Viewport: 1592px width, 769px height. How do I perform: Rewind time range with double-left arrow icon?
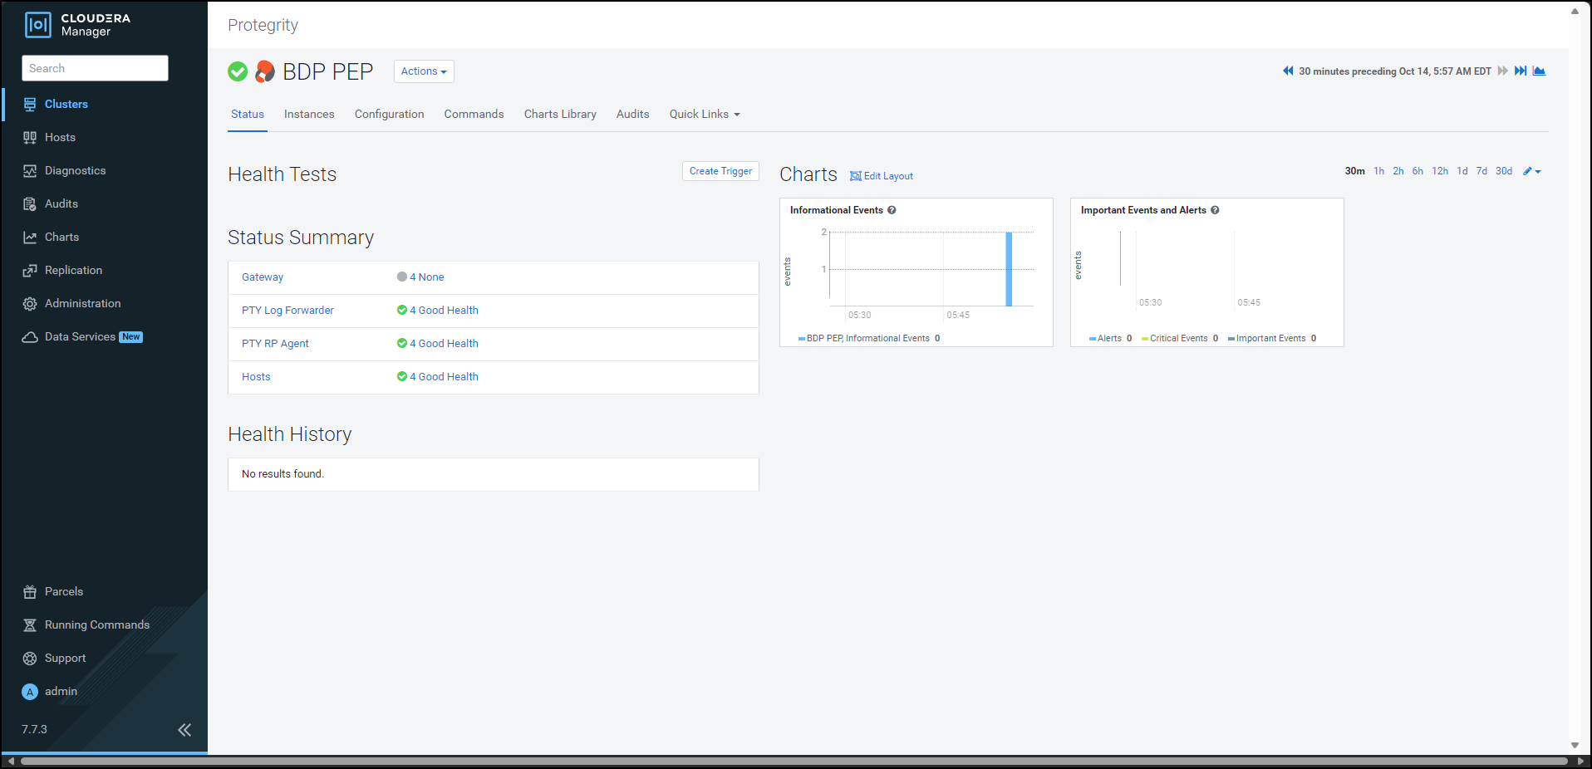[x=1288, y=71]
